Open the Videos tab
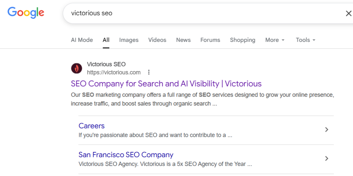The height and width of the screenshot is (176, 353). 157,40
